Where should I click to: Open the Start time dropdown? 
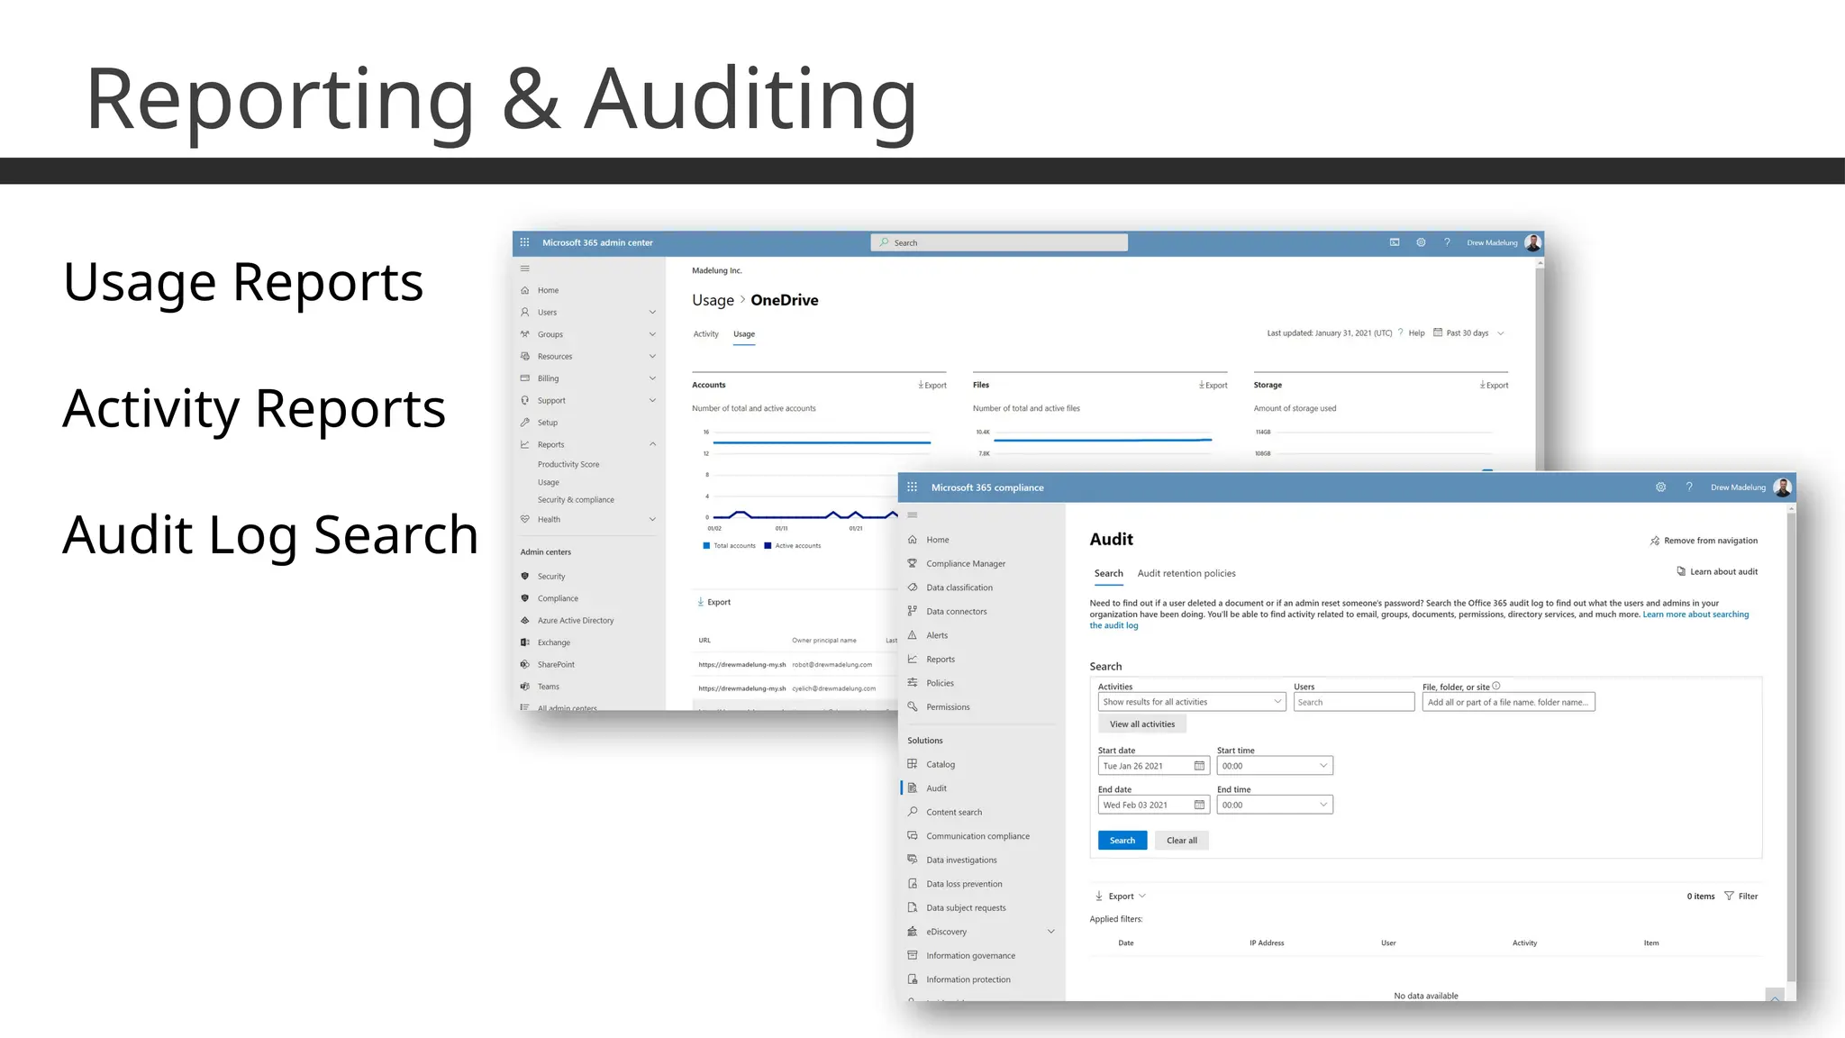(1275, 766)
